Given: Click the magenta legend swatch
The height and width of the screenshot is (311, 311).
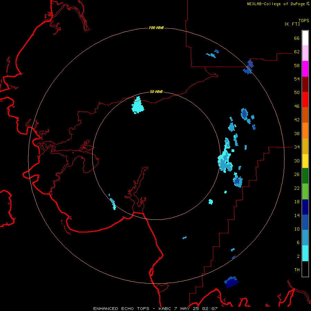Looking at the screenshot, I should coord(305,69).
